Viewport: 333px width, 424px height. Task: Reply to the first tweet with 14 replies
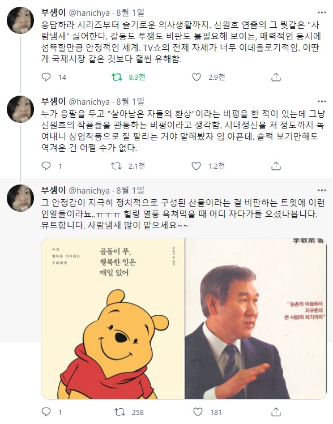pos(46,77)
